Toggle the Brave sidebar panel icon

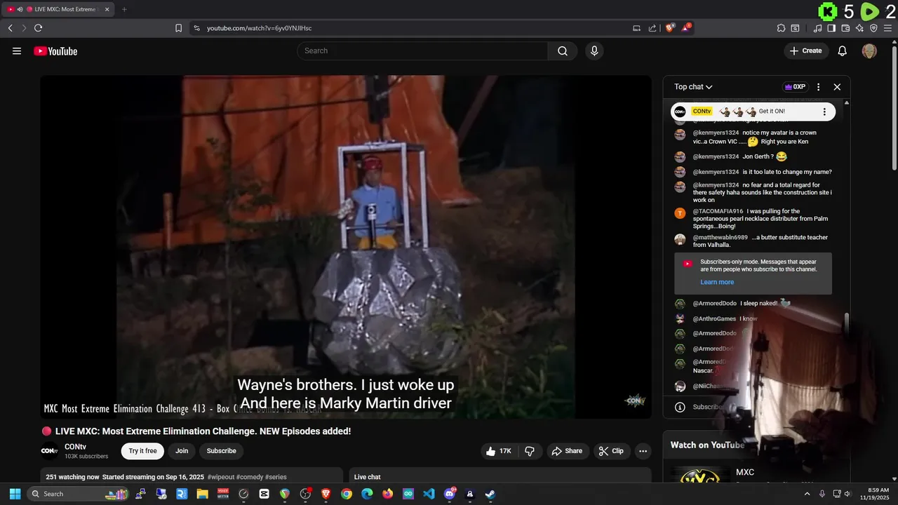point(831,28)
